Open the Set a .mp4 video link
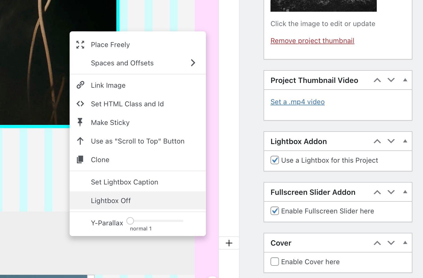The height and width of the screenshot is (278, 423). 297,102
